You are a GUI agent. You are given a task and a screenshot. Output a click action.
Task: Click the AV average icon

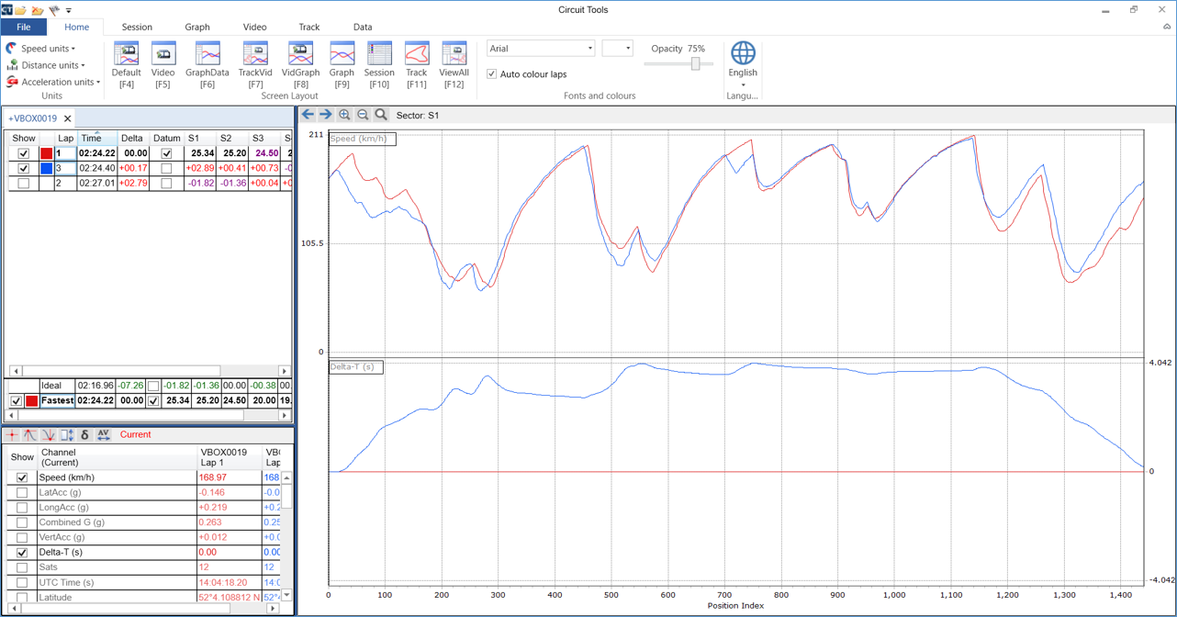pyautogui.click(x=103, y=435)
